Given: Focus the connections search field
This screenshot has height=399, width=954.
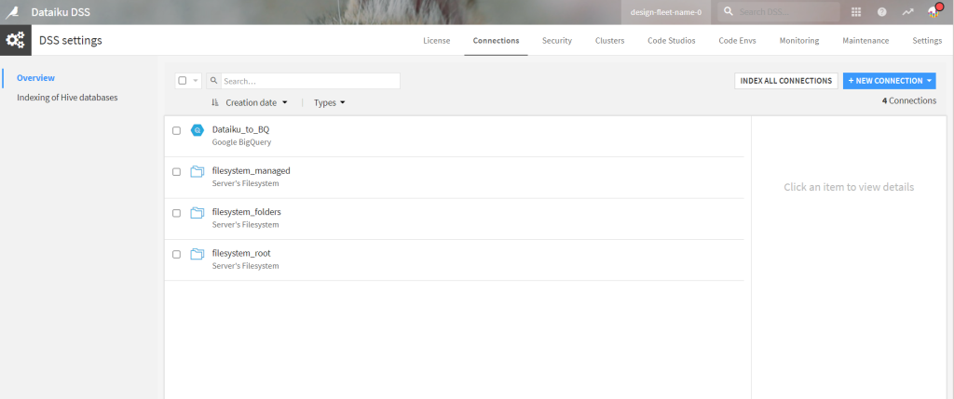Looking at the screenshot, I should pyautogui.click(x=309, y=81).
